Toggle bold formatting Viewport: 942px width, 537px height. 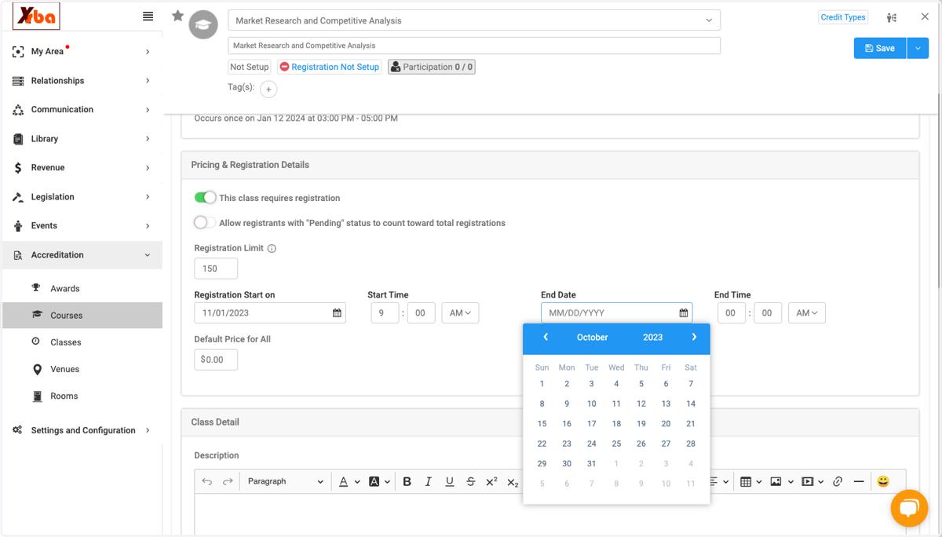407,481
